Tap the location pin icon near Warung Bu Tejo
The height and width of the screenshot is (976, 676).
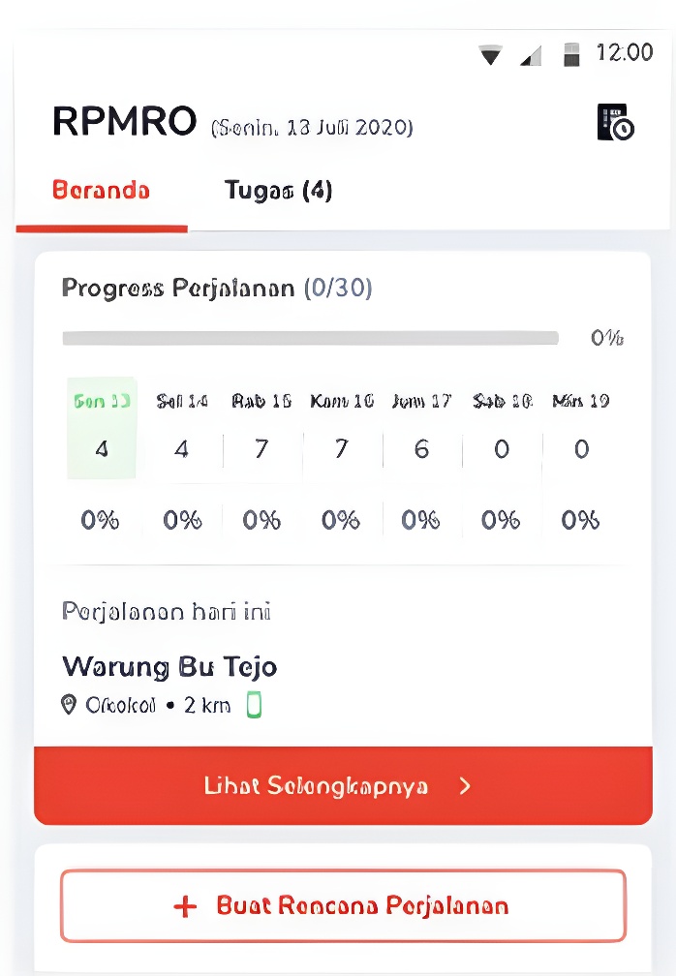pyautogui.click(x=69, y=705)
